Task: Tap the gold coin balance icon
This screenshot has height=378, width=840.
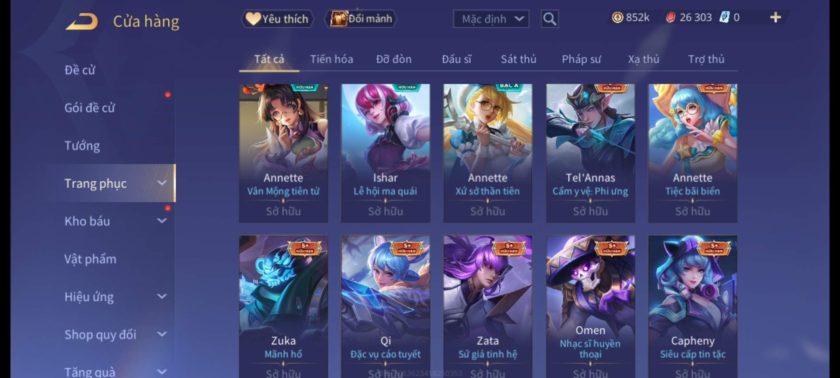Action: tap(617, 17)
